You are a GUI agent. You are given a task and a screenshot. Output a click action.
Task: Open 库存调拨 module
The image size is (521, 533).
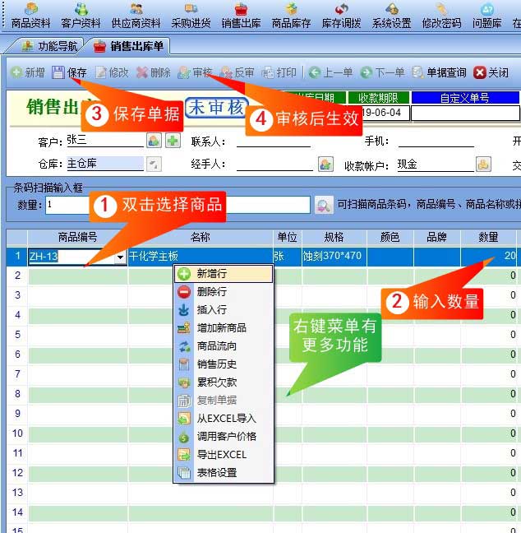[x=341, y=16]
